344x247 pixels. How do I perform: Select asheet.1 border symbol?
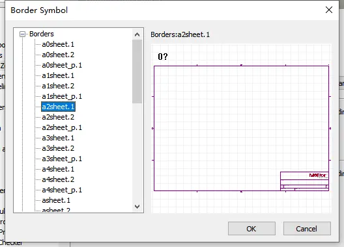56,200
